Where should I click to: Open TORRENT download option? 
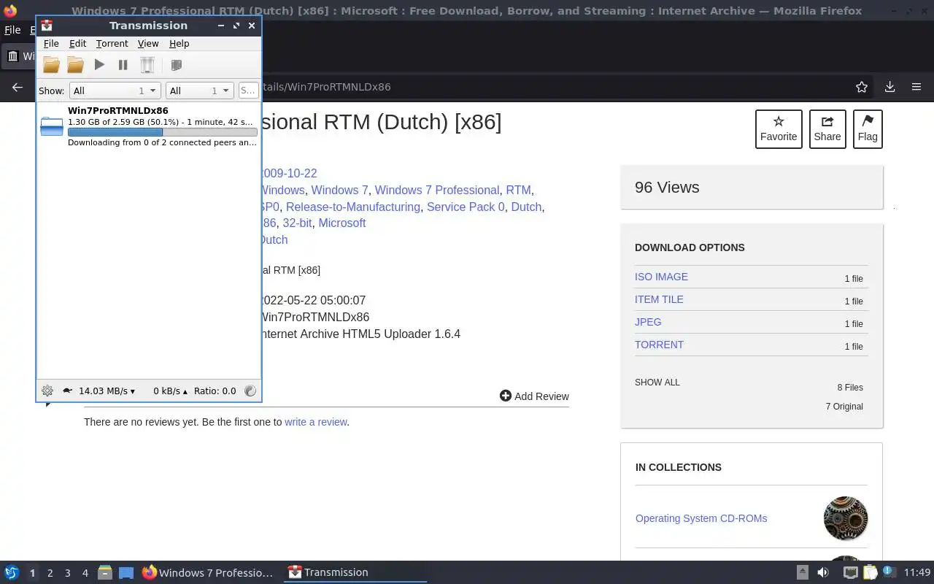659,345
